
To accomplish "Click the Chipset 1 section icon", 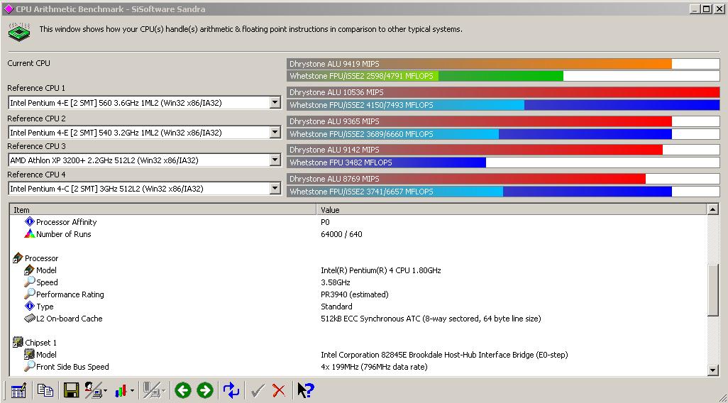I will point(18,342).
